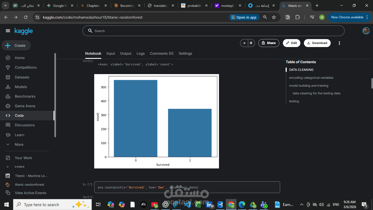Jump to model building and training
This screenshot has height=210, width=373.
(309, 86)
